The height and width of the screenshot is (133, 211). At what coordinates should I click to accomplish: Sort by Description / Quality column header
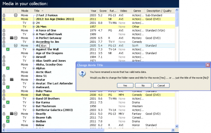(x=159, y=11)
